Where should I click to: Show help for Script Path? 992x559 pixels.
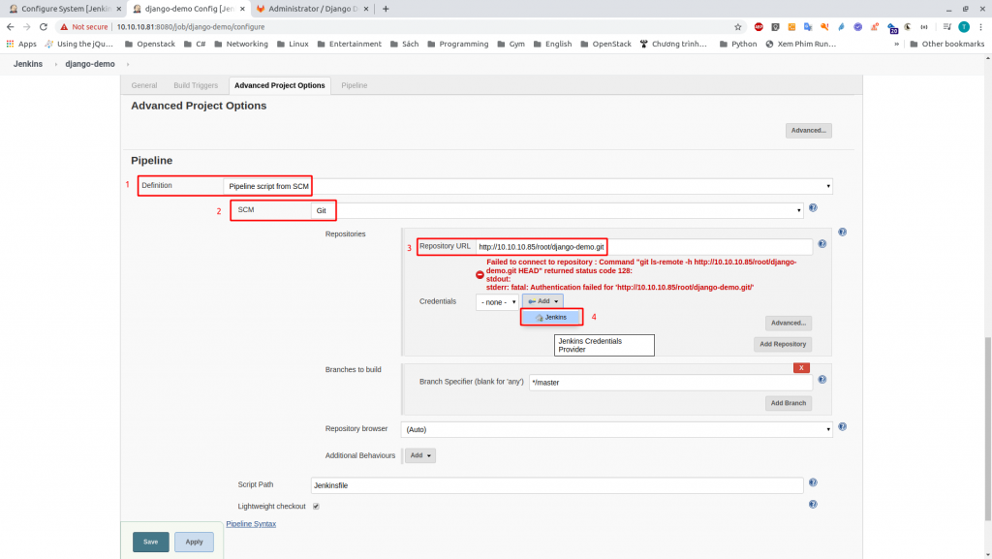click(813, 482)
